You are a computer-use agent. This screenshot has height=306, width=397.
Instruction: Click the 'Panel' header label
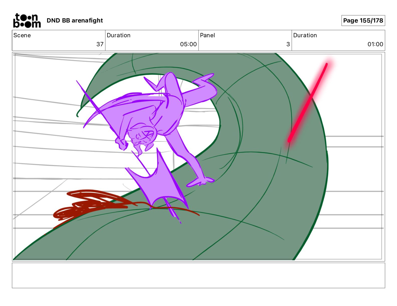click(208, 35)
